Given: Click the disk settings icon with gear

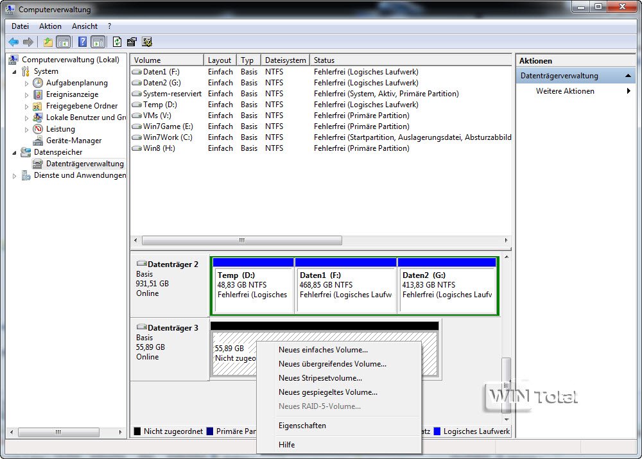Looking at the screenshot, I should (147, 42).
